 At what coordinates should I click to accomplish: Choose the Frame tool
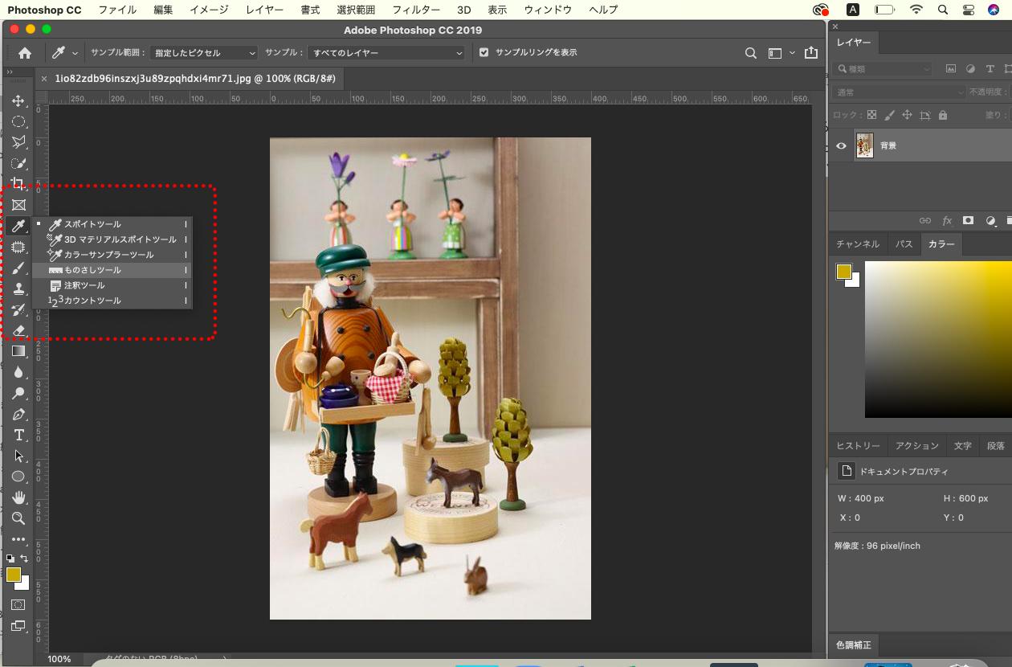pos(18,205)
